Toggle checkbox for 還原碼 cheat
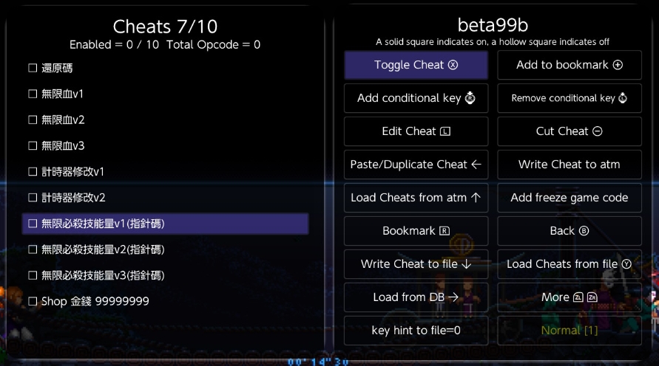The width and height of the screenshot is (659, 366). point(33,68)
